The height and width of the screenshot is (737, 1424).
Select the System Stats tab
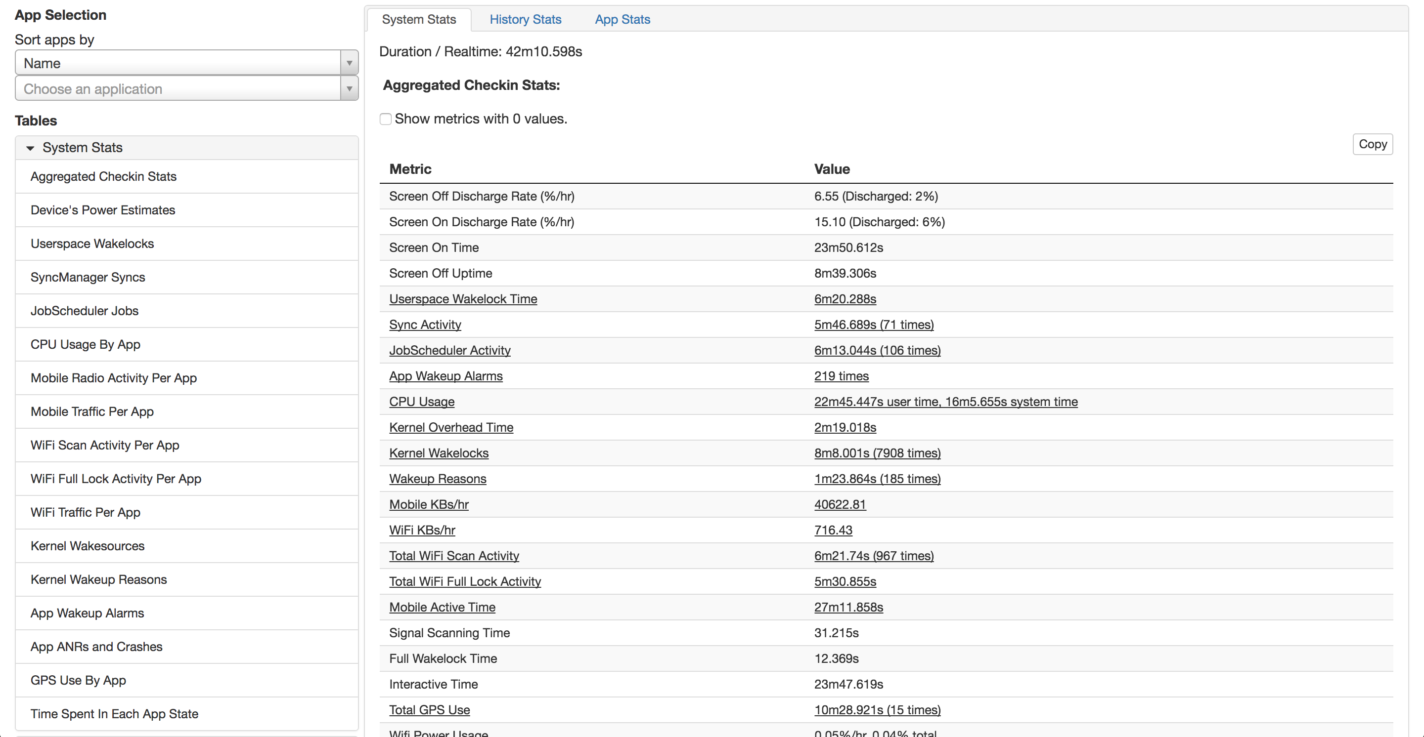(418, 19)
